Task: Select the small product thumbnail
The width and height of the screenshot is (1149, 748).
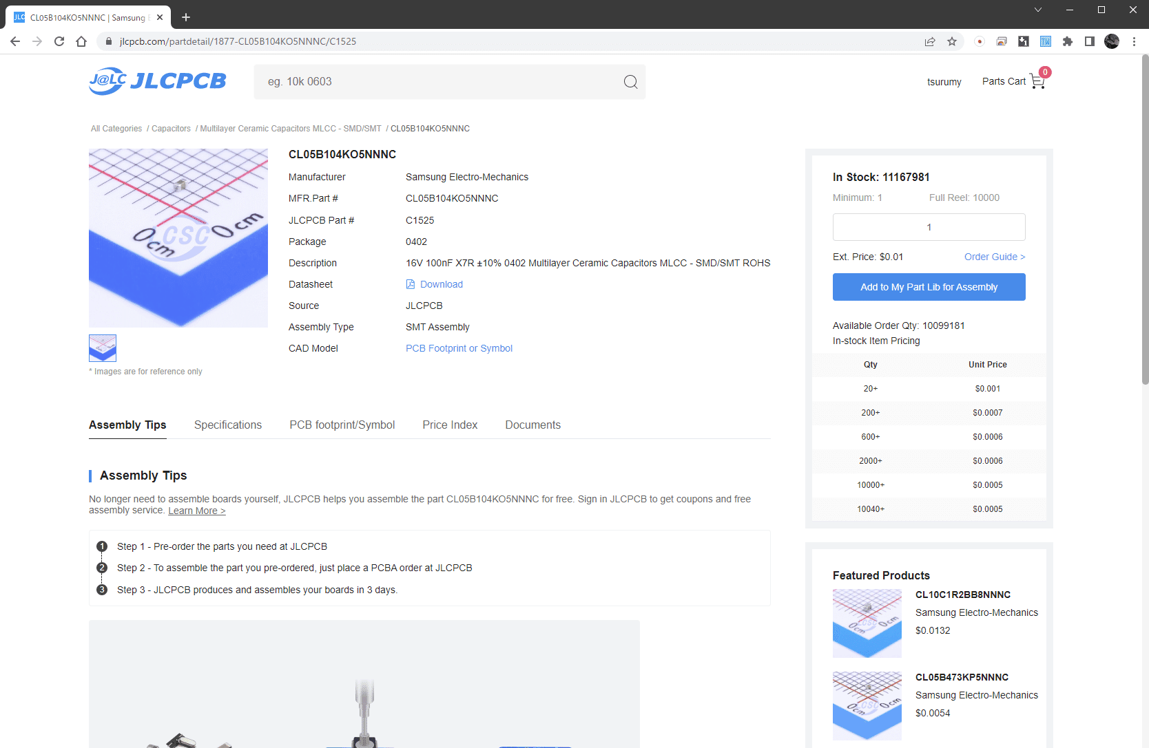Action: tap(103, 348)
